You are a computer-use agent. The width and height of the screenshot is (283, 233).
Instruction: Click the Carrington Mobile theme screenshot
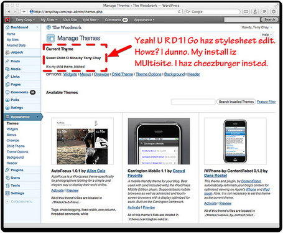(159, 141)
